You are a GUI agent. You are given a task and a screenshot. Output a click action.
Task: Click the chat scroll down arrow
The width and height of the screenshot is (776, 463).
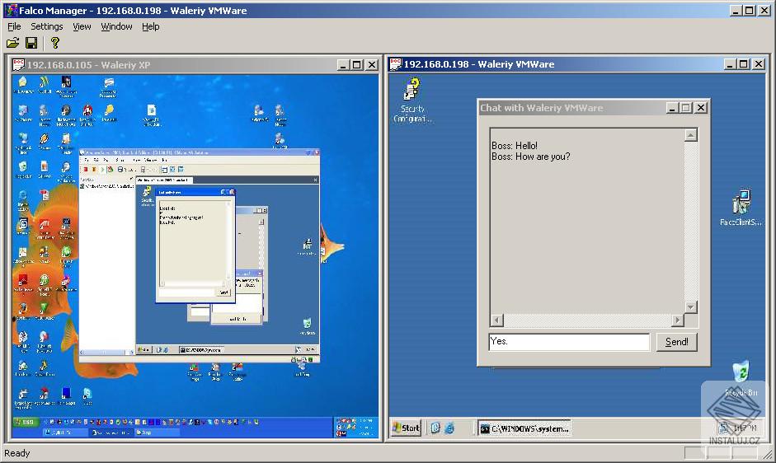click(691, 306)
